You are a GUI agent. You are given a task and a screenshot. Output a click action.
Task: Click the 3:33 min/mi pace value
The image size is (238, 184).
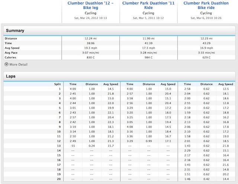click(206, 53)
